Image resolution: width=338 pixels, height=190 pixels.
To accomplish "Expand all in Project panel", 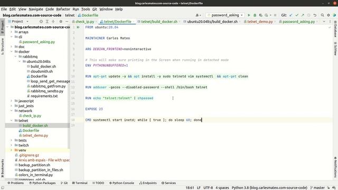I will (47, 21).
